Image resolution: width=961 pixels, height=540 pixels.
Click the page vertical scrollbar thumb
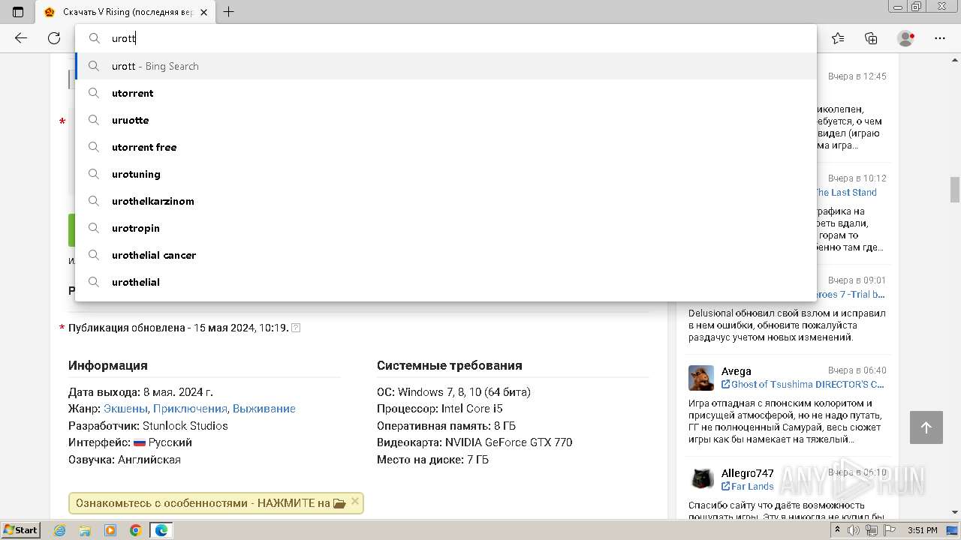pyautogui.click(x=955, y=189)
